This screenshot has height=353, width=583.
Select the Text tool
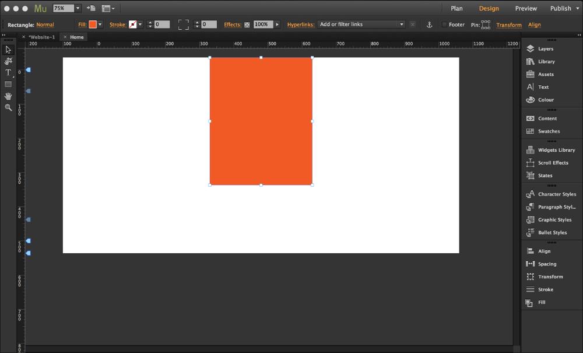pos(8,72)
